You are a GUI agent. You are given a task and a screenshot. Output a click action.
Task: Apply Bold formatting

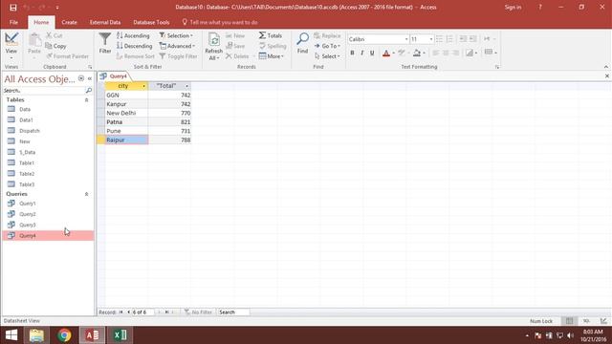(352, 53)
